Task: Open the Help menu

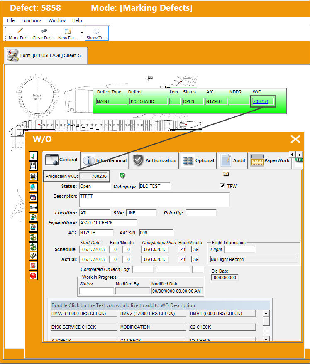Action: pyautogui.click(x=77, y=20)
